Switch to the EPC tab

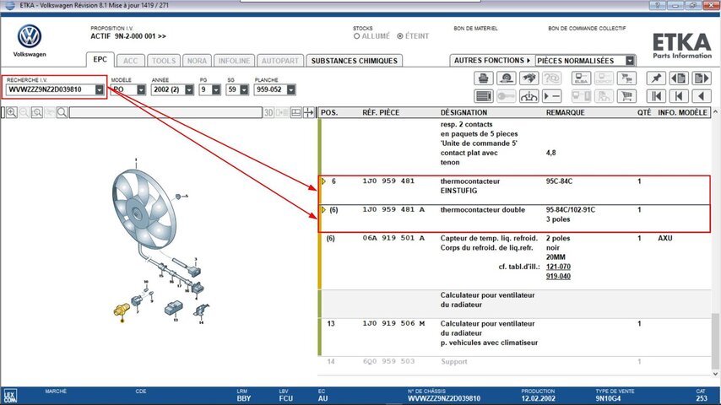tap(100, 60)
